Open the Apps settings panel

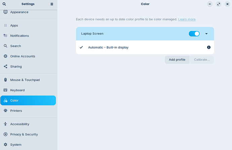14,26
